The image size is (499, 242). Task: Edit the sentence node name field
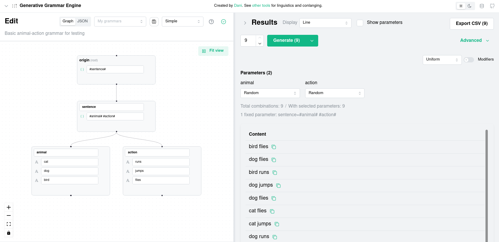112,107
